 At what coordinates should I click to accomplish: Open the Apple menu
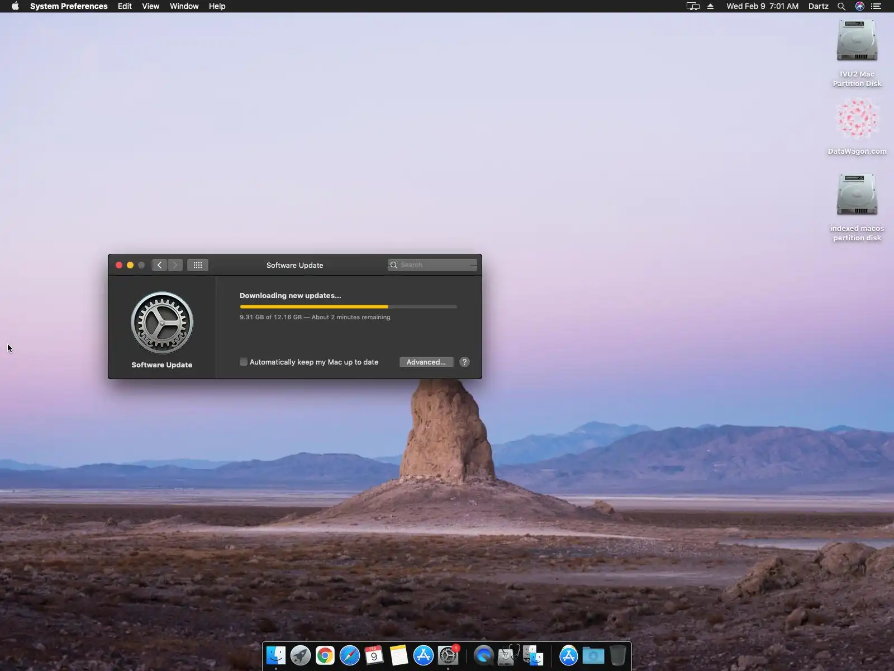click(15, 6)
